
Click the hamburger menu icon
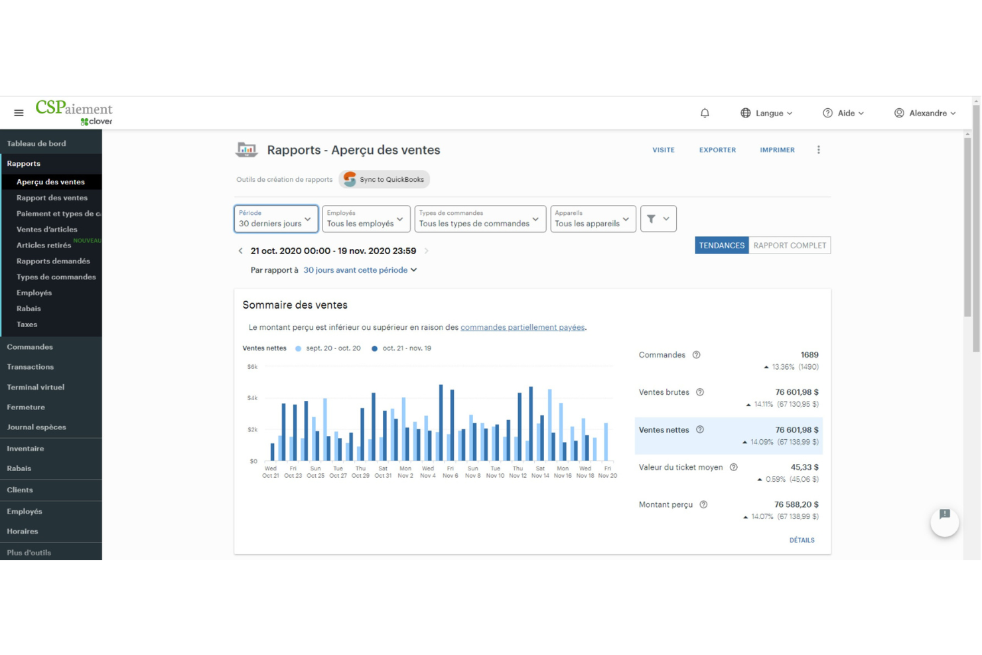[x=19, y=113]
